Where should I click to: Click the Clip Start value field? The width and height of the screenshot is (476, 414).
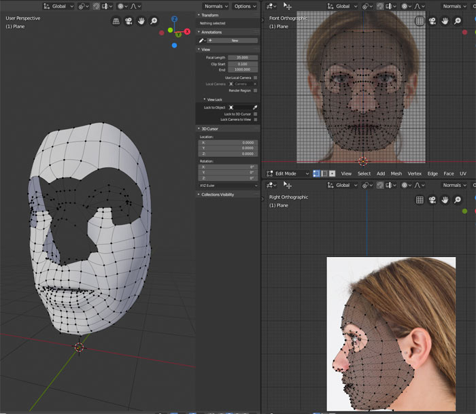coord(243,64)
